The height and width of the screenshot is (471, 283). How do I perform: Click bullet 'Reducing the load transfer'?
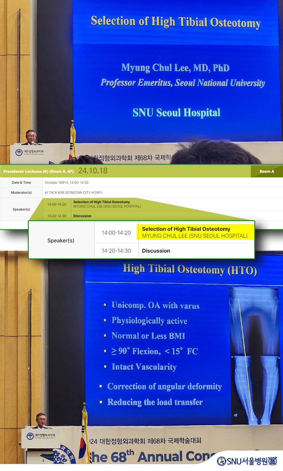155,402
